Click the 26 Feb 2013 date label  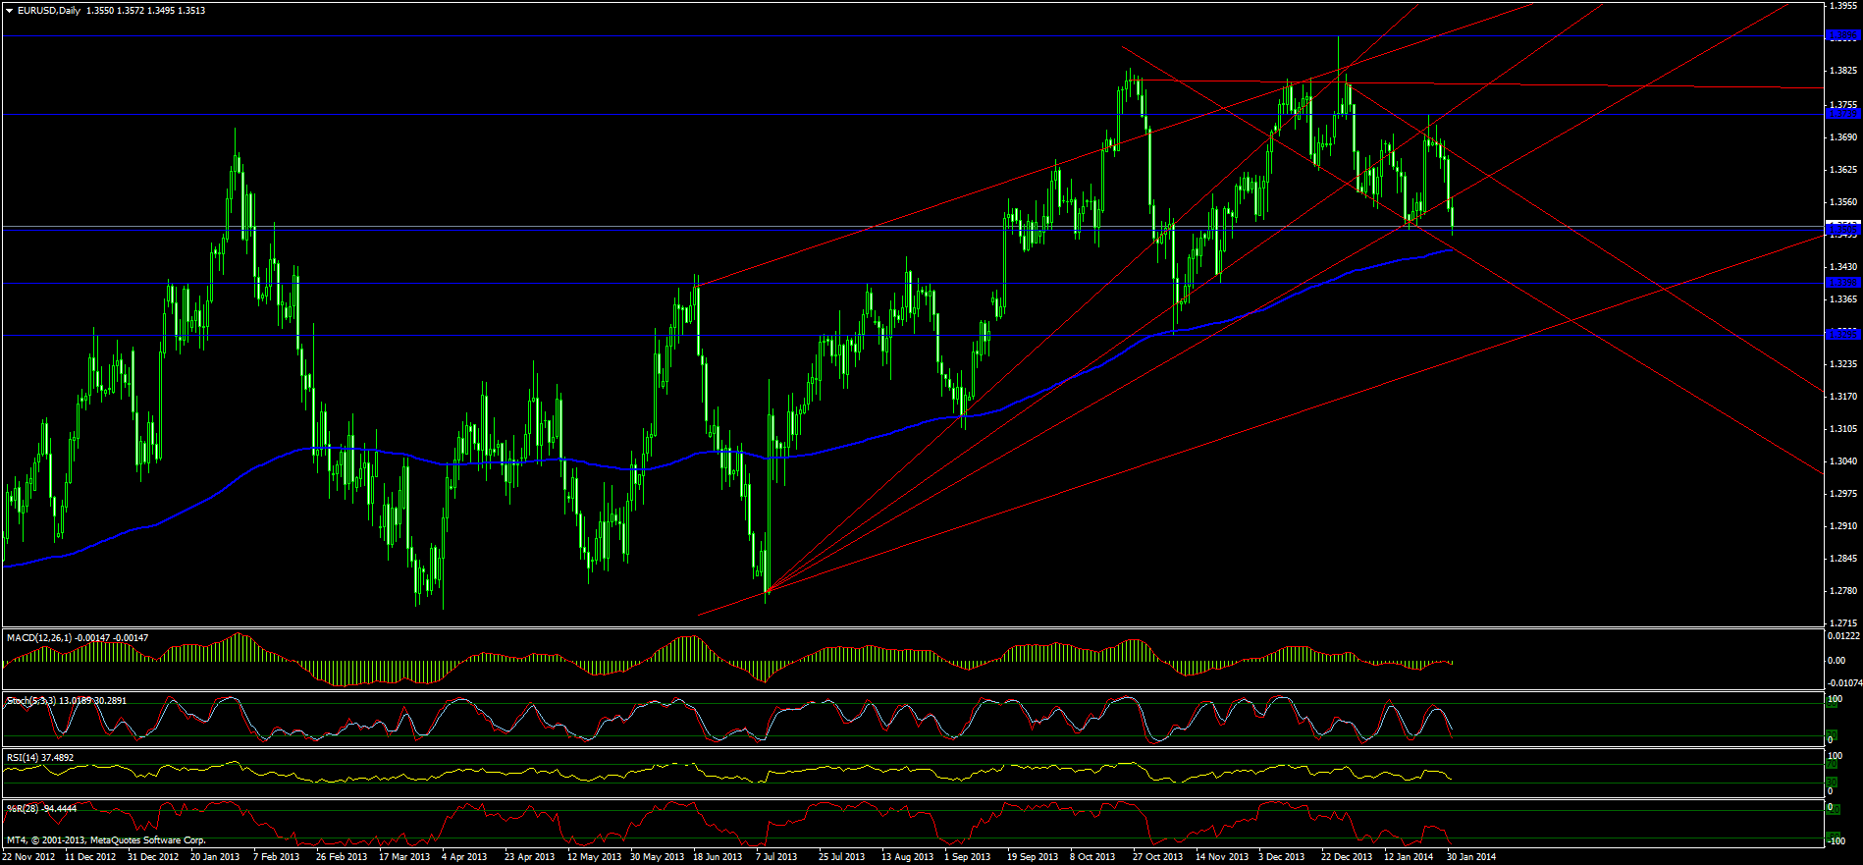342,857
